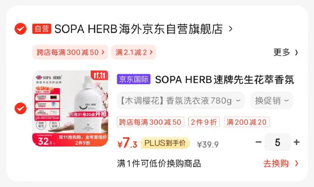Select the 2件9折 promotion tag
Image resolution: width=314 pixels, height=187 pixels.
tap(204, 122)
